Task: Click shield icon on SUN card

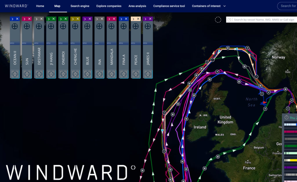Action: [27, 74]
